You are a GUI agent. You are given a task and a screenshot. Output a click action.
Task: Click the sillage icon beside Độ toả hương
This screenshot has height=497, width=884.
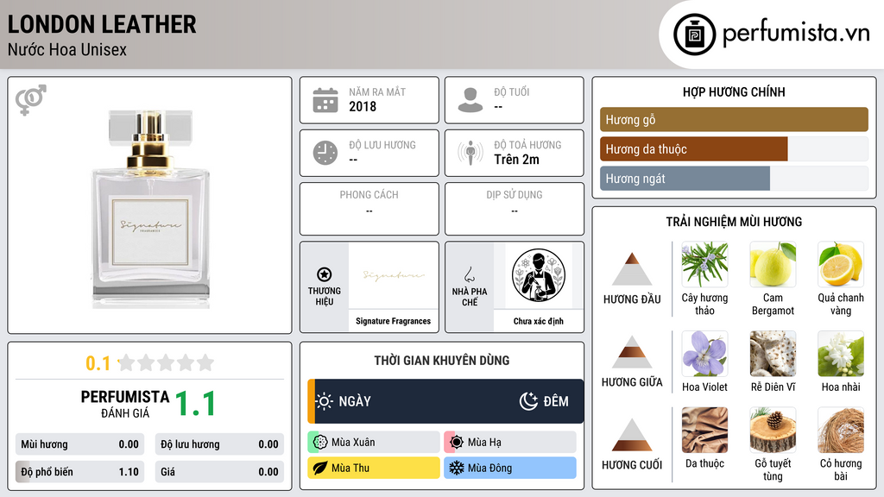point(470,153)
